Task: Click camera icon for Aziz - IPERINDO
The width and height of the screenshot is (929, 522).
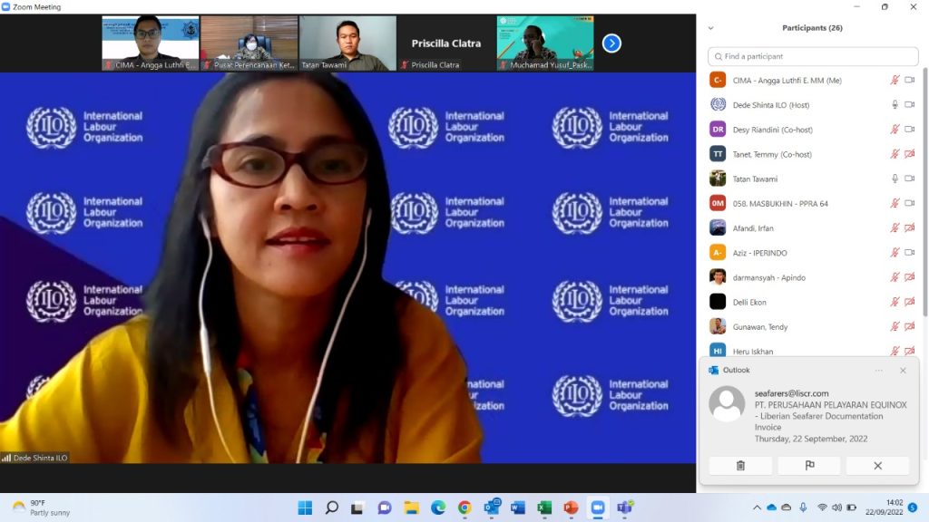Action: coord(909,253)
